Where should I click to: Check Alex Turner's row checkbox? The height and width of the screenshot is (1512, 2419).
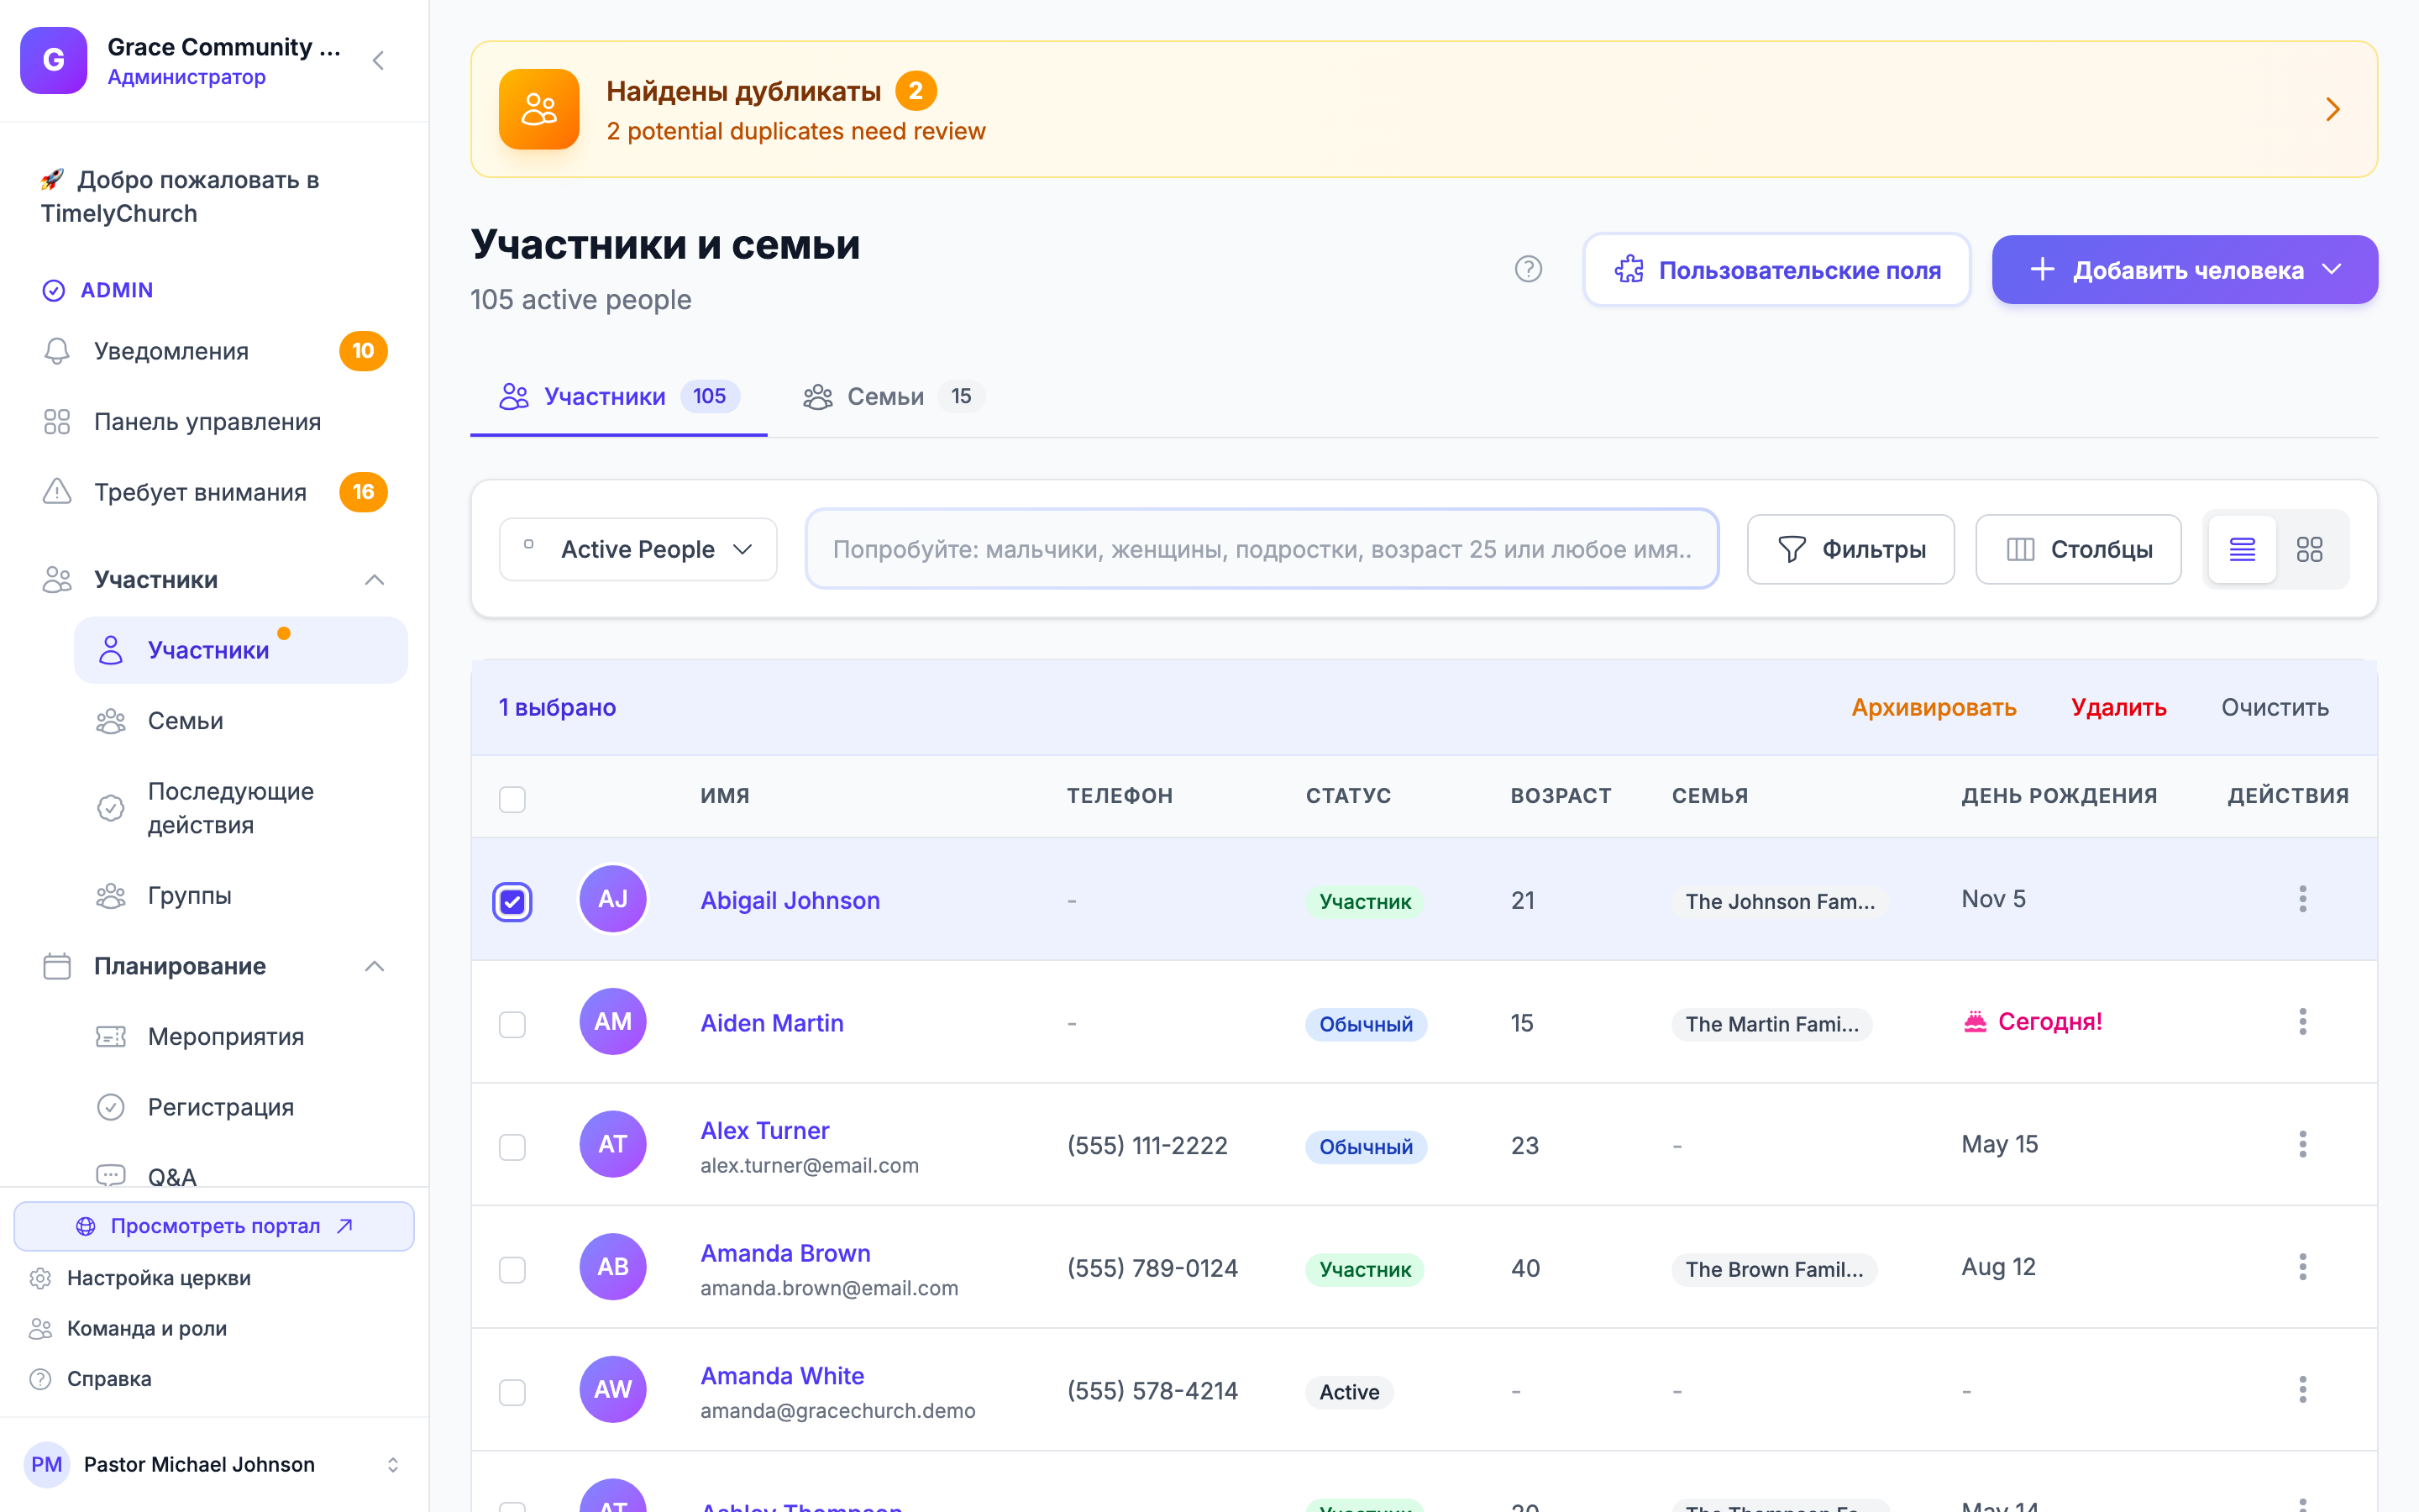pos(512,1147)
